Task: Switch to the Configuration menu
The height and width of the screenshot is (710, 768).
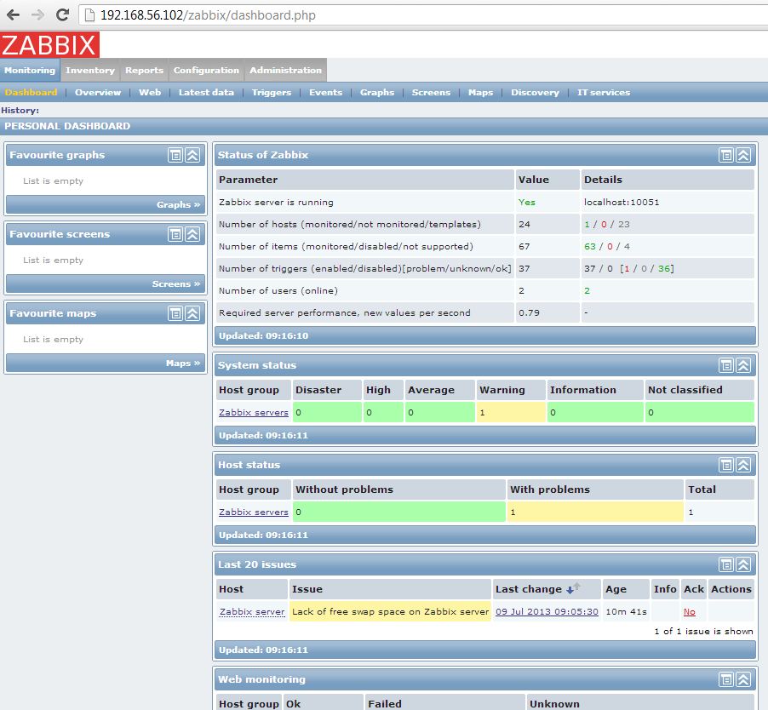Action: tap(206, 71)
